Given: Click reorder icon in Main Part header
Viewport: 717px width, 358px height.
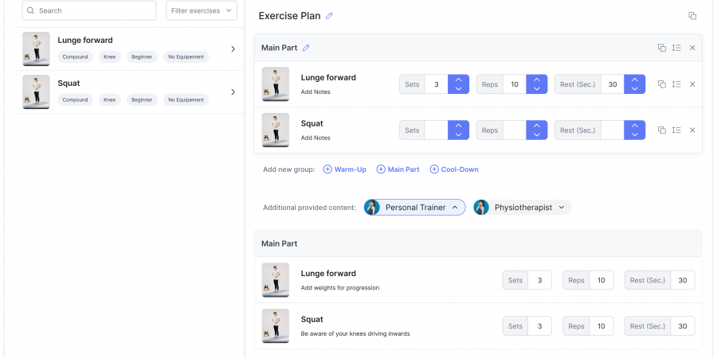Looking at the screenshot, I should (676, 48).
